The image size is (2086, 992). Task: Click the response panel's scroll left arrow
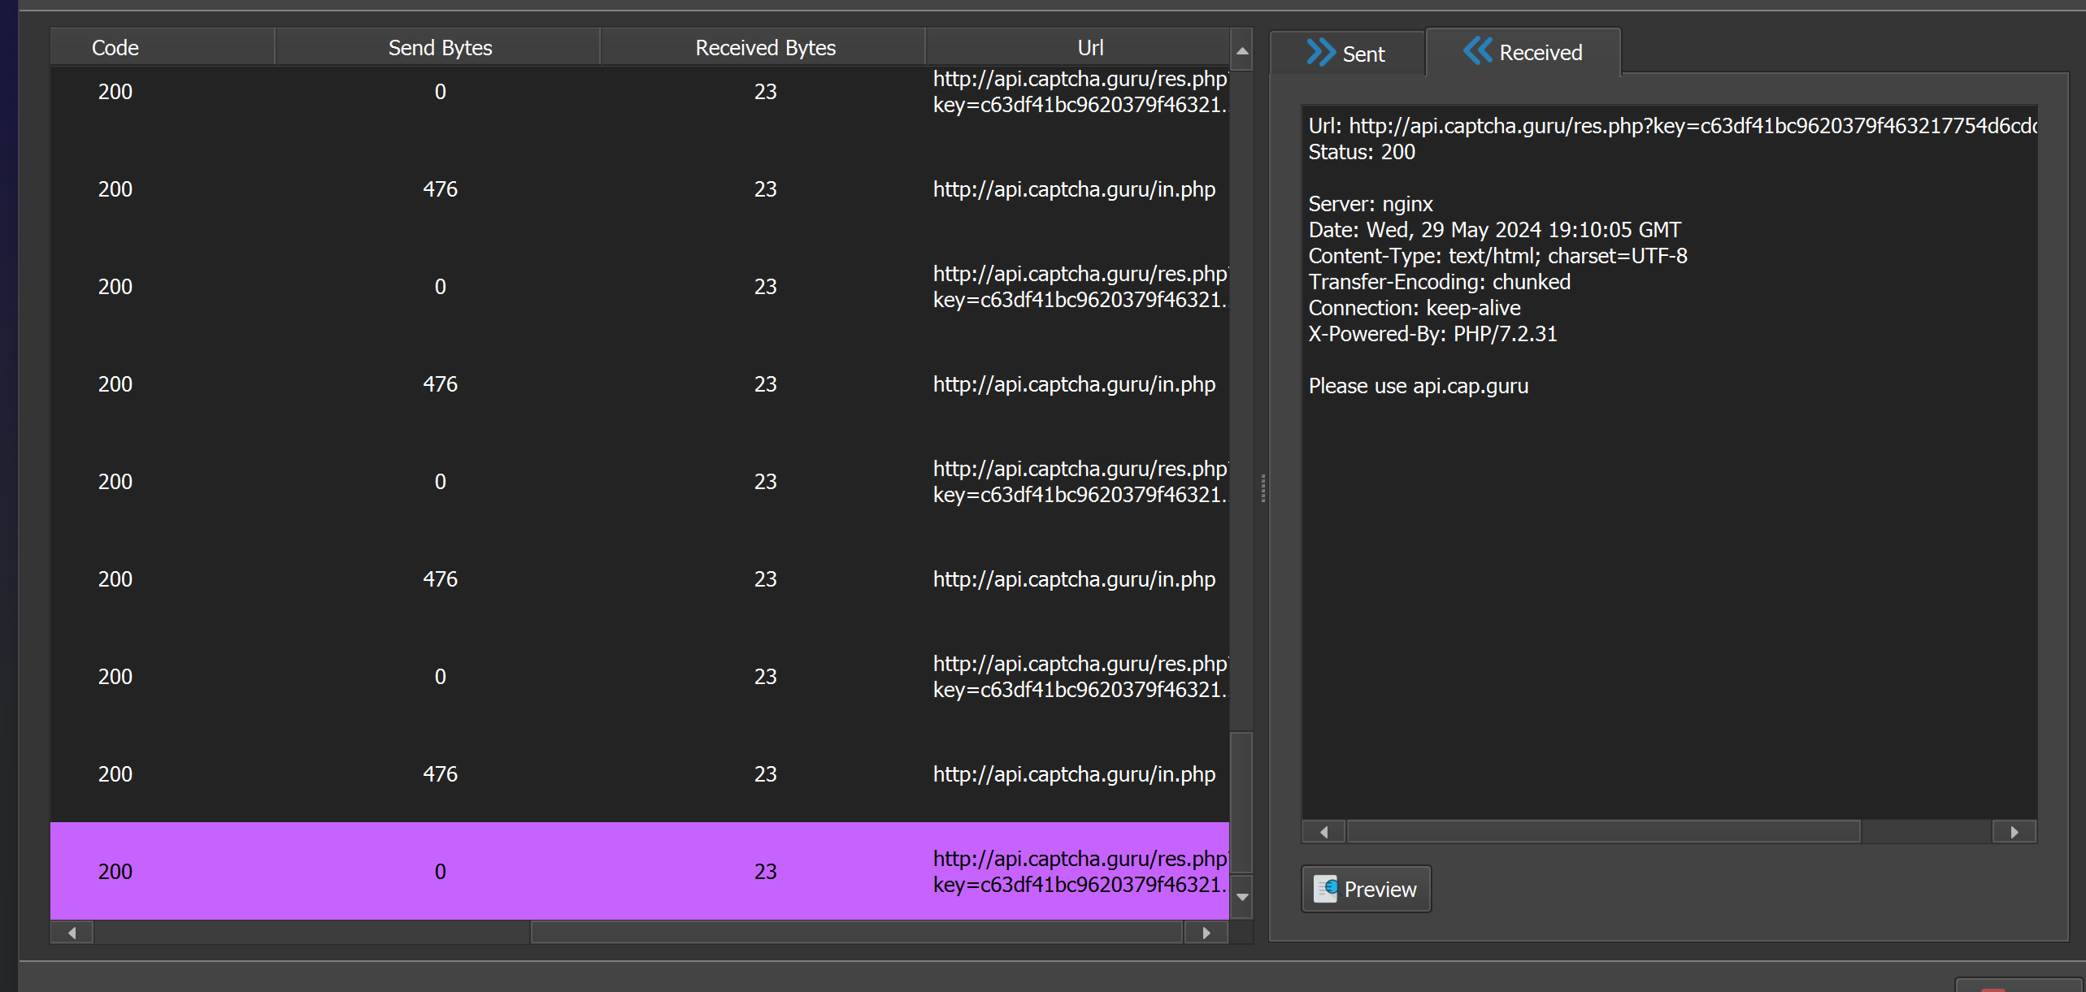tap(1324, 832)
